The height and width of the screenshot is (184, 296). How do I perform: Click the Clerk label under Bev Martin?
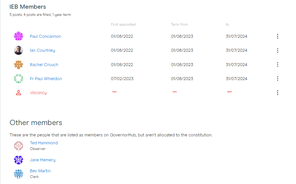tap(34, 177)
